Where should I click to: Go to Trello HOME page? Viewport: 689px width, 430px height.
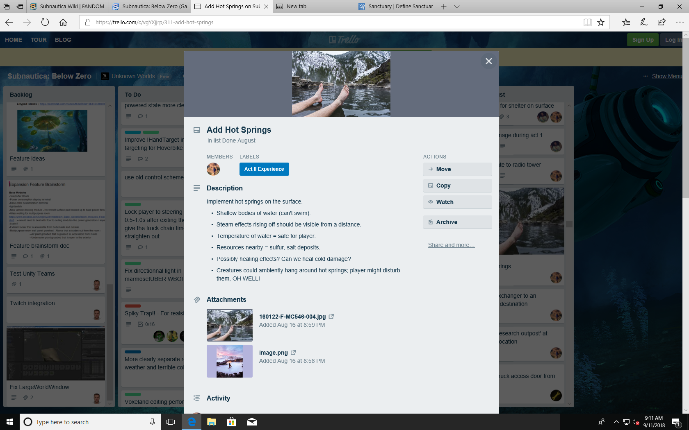pos(14,40)
